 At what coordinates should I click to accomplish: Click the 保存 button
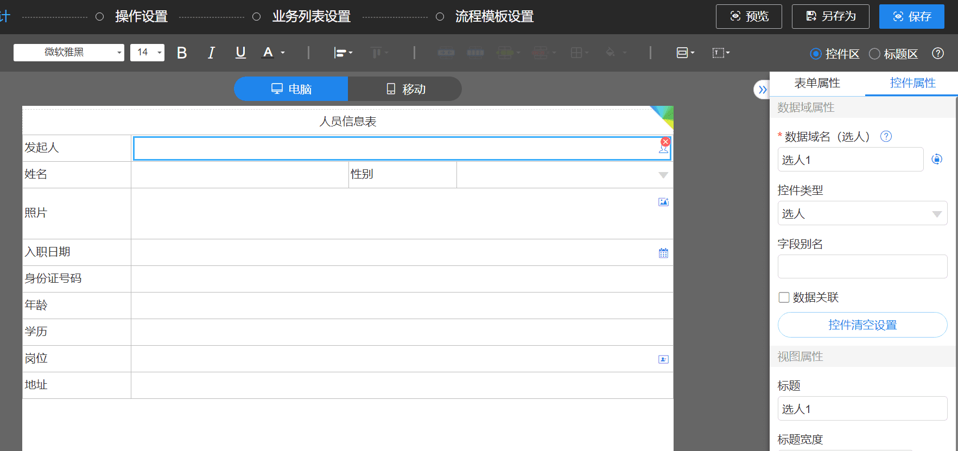(912, 16)
